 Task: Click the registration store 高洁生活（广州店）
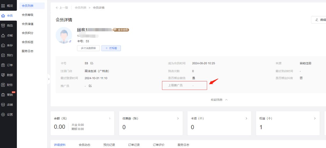tap(97, 71)
